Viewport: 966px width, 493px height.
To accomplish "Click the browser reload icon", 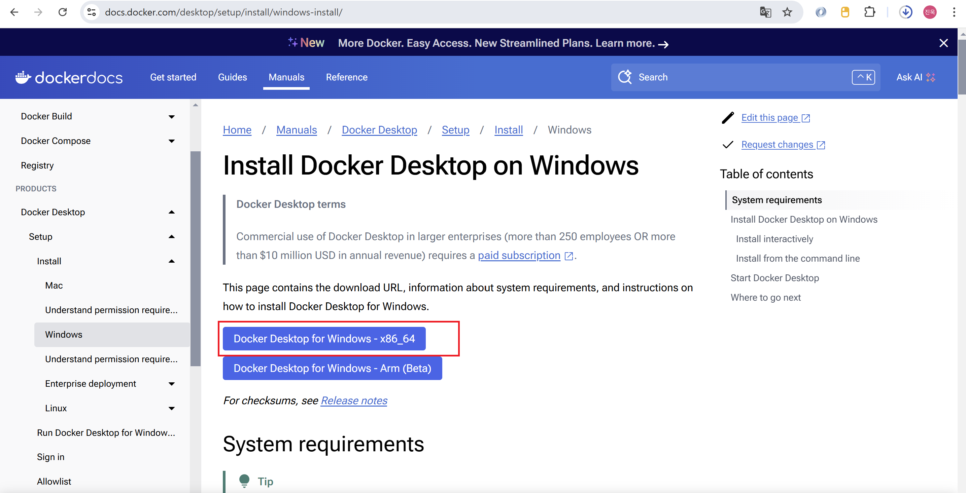I will click(63, 12).
